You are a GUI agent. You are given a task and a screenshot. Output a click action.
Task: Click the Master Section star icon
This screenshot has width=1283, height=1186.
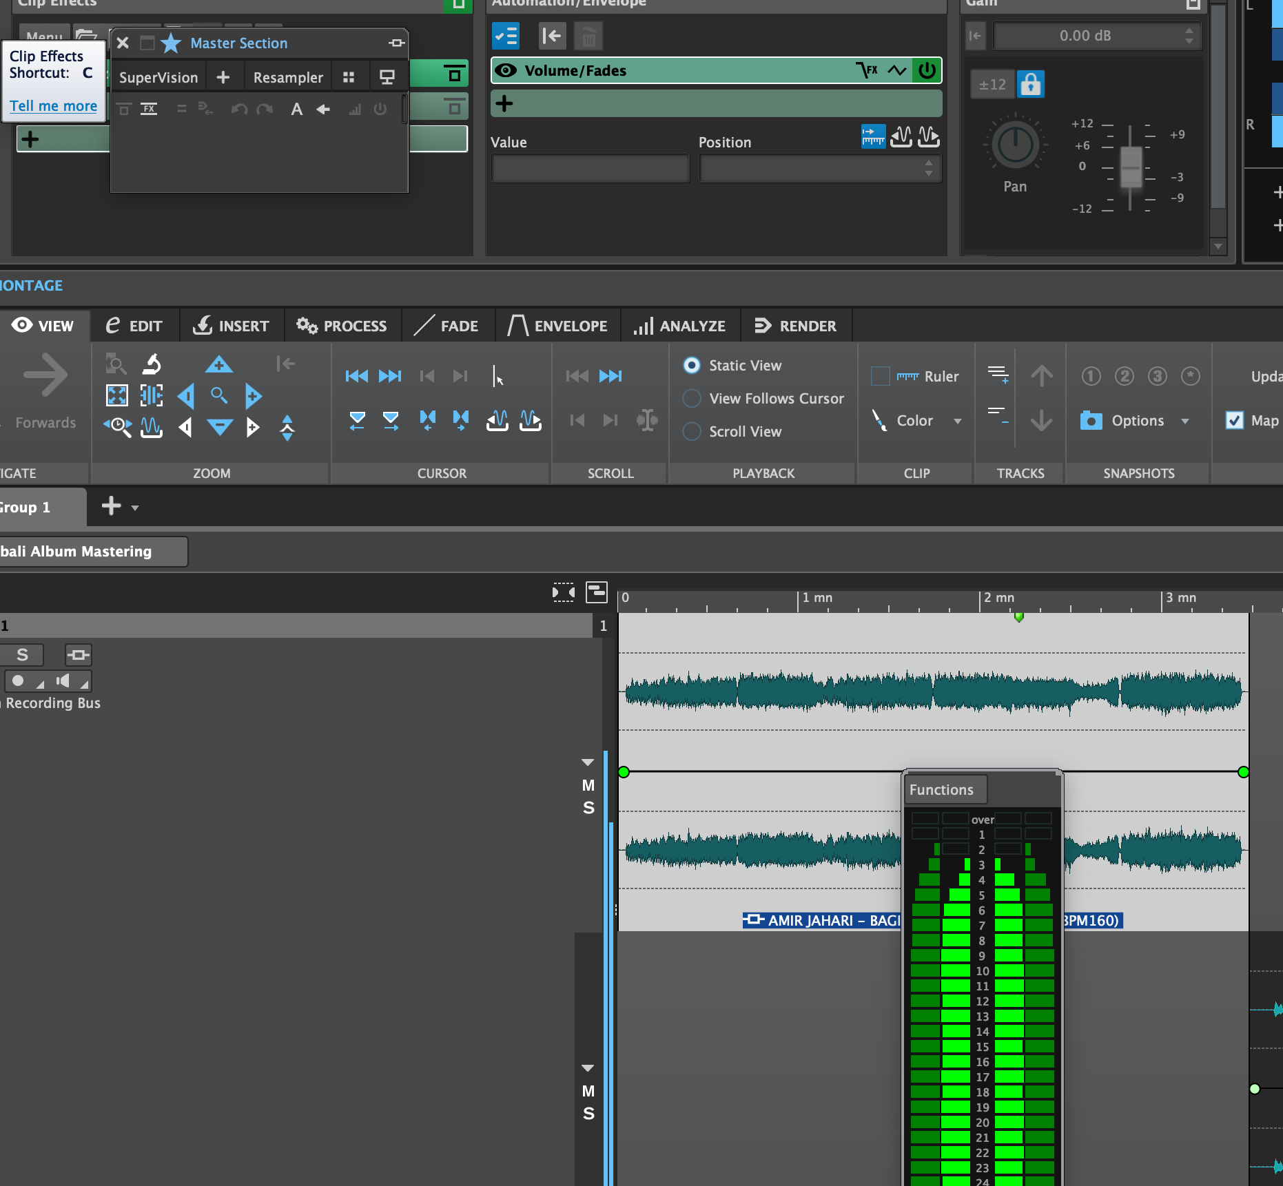click(x=171, y=43)
